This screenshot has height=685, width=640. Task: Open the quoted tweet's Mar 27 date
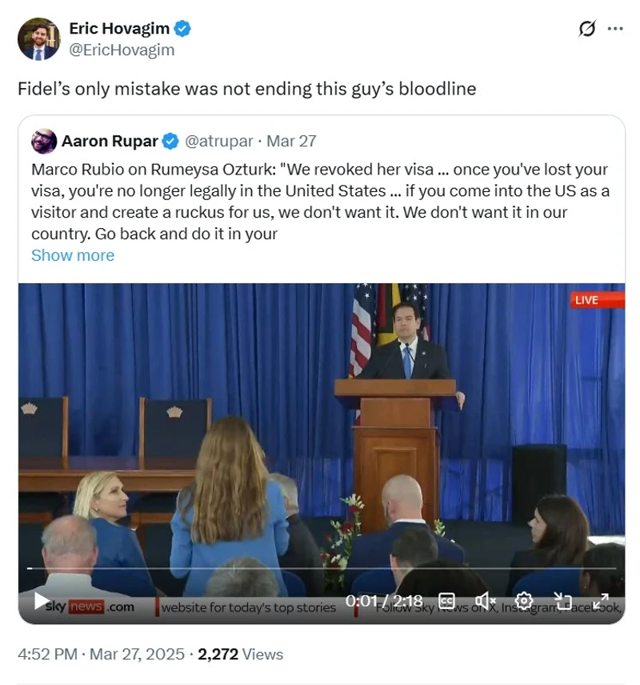coord(291,142)
